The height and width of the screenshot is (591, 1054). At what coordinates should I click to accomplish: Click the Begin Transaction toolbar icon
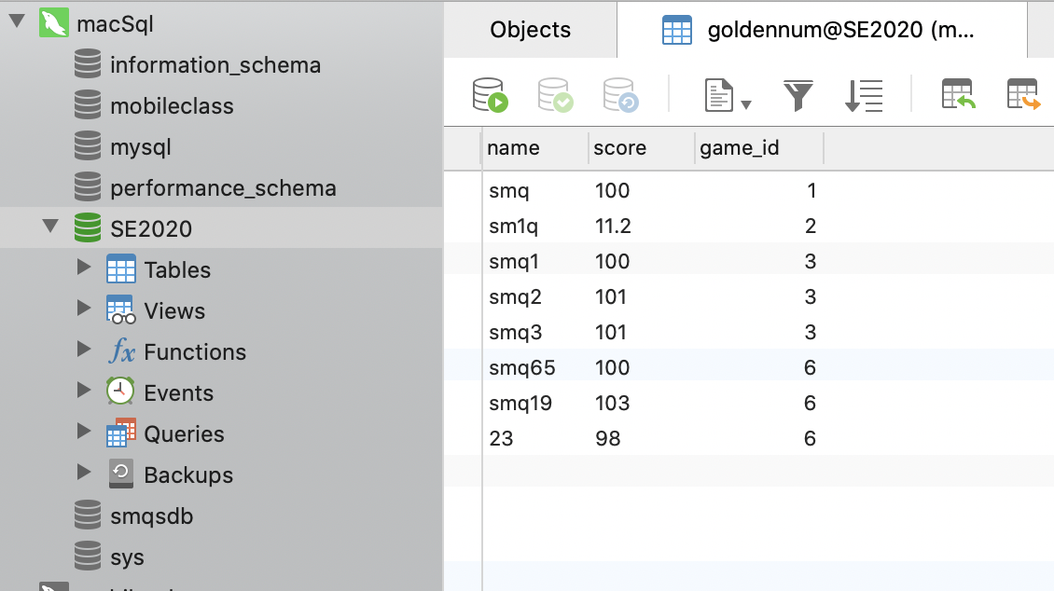(x=490, y=95)
